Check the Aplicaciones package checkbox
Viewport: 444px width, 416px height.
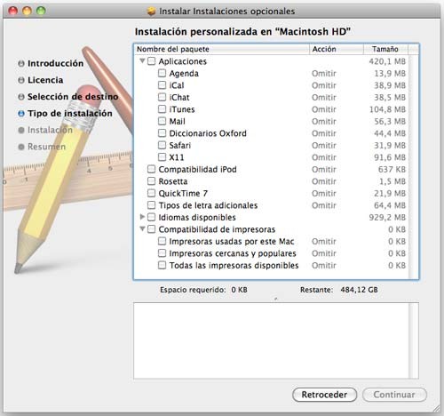click(x=151, y=61)
